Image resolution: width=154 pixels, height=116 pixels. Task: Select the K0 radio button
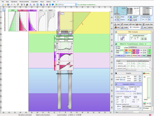pos(118,109)
